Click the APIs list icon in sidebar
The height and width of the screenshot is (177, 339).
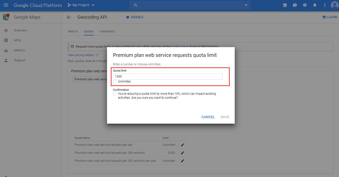(x=6, y=40)
